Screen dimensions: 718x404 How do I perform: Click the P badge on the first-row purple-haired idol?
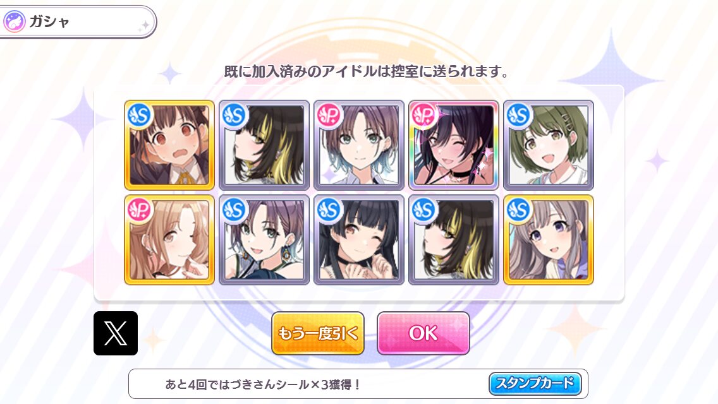coord(329,116)
